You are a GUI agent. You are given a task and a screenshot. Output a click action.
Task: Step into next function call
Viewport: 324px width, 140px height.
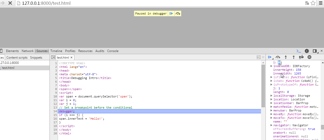[x=286, y=57]
